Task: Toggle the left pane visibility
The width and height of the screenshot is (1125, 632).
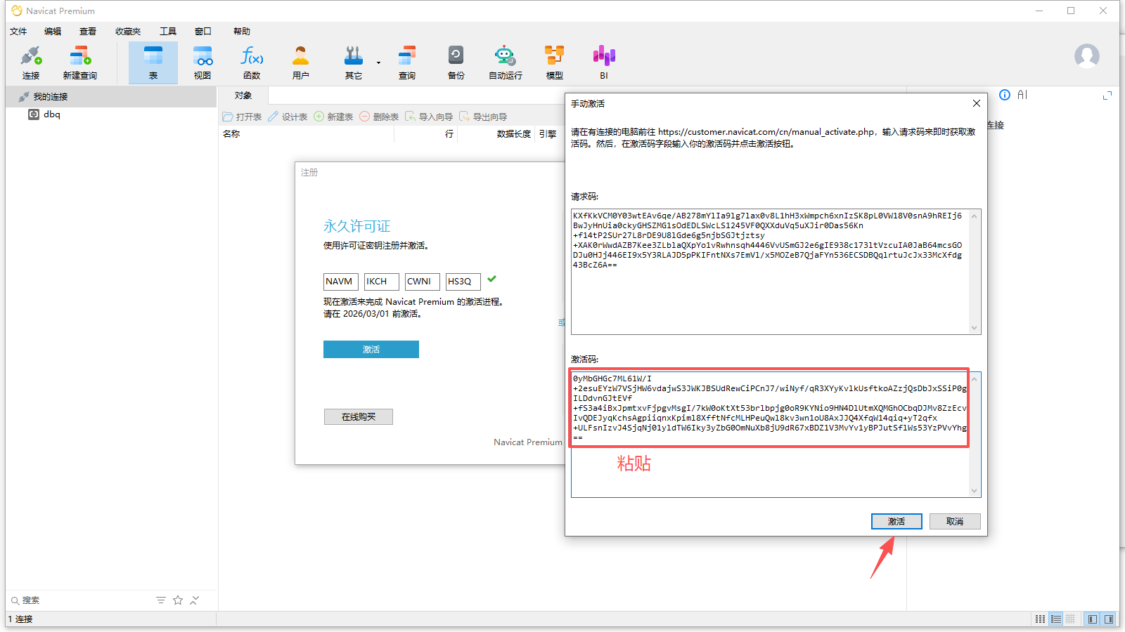Action: tap(1092, 619)
